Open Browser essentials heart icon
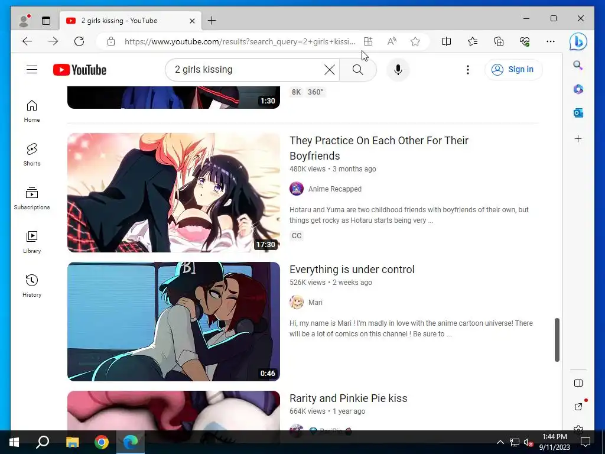The width and height of the screenshot is (605, 454). [x=525, y=41]
